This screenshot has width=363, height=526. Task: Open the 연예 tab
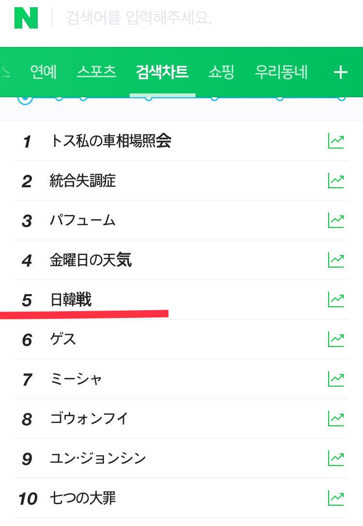(x=43, y=72)
